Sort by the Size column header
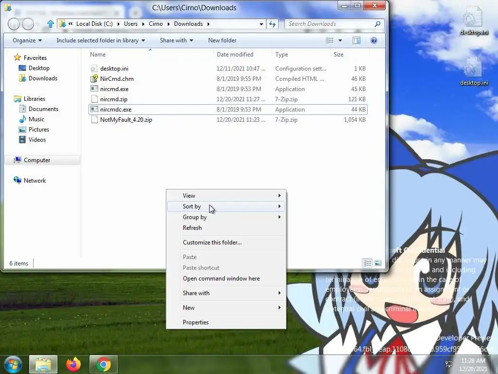 (x=350, y=55)
